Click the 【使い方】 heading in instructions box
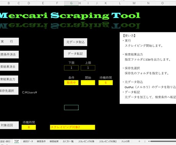The image size is (176, 145). pyautogui.click(x=129, y=35)
